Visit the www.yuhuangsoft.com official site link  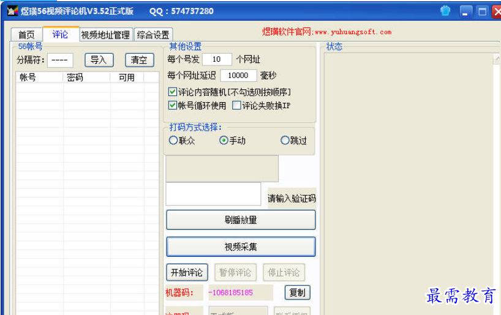click(353, 32)
